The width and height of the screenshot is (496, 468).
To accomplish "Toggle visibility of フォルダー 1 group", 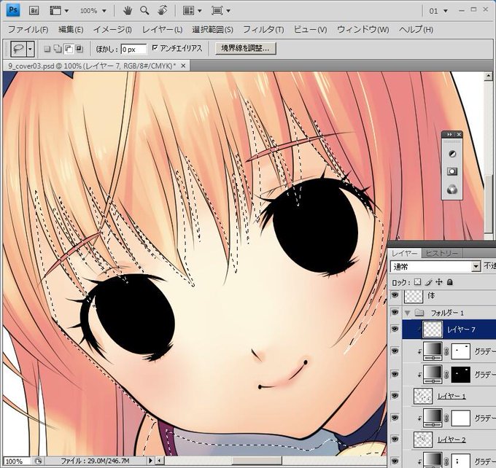I will pos(395,312).
